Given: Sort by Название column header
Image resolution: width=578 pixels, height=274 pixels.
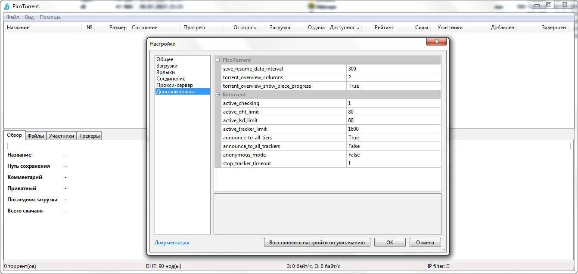Looking at the screenshot, I should 43,28.
